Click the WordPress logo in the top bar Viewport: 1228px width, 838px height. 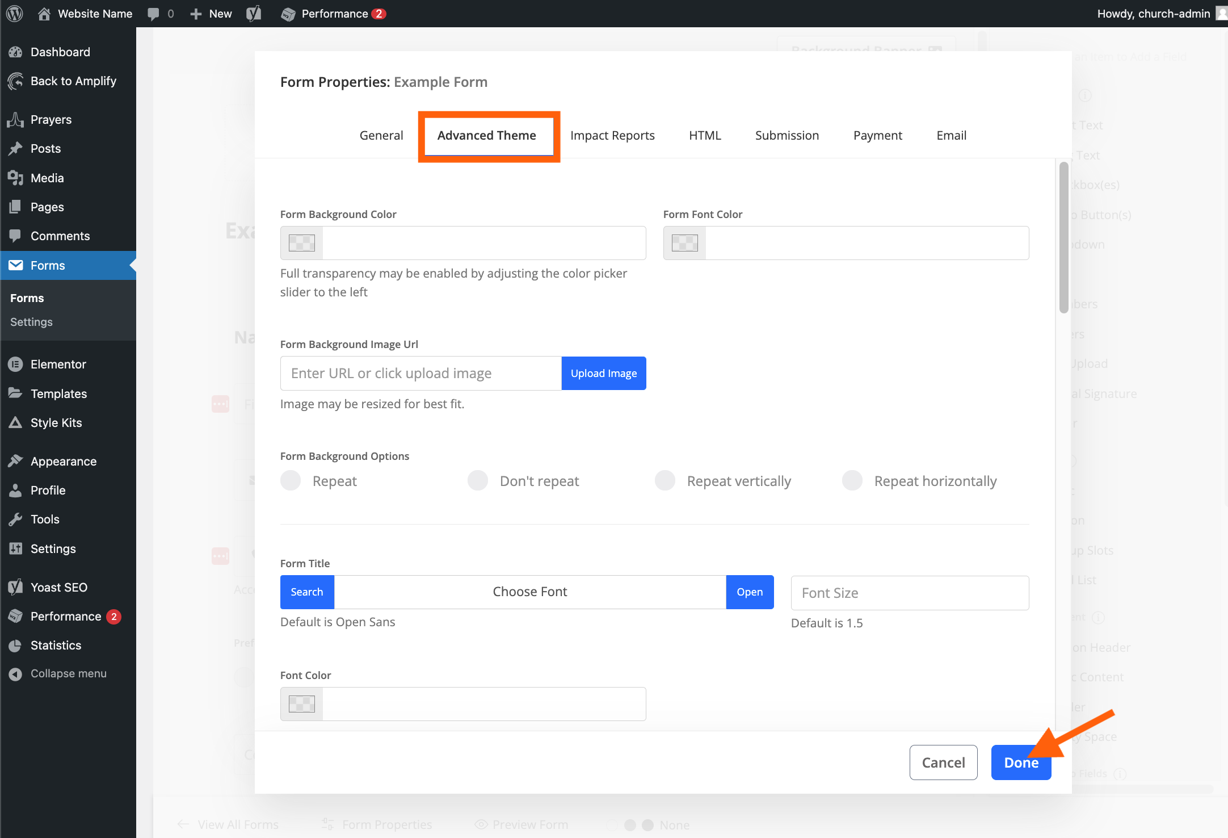point(14,13)
